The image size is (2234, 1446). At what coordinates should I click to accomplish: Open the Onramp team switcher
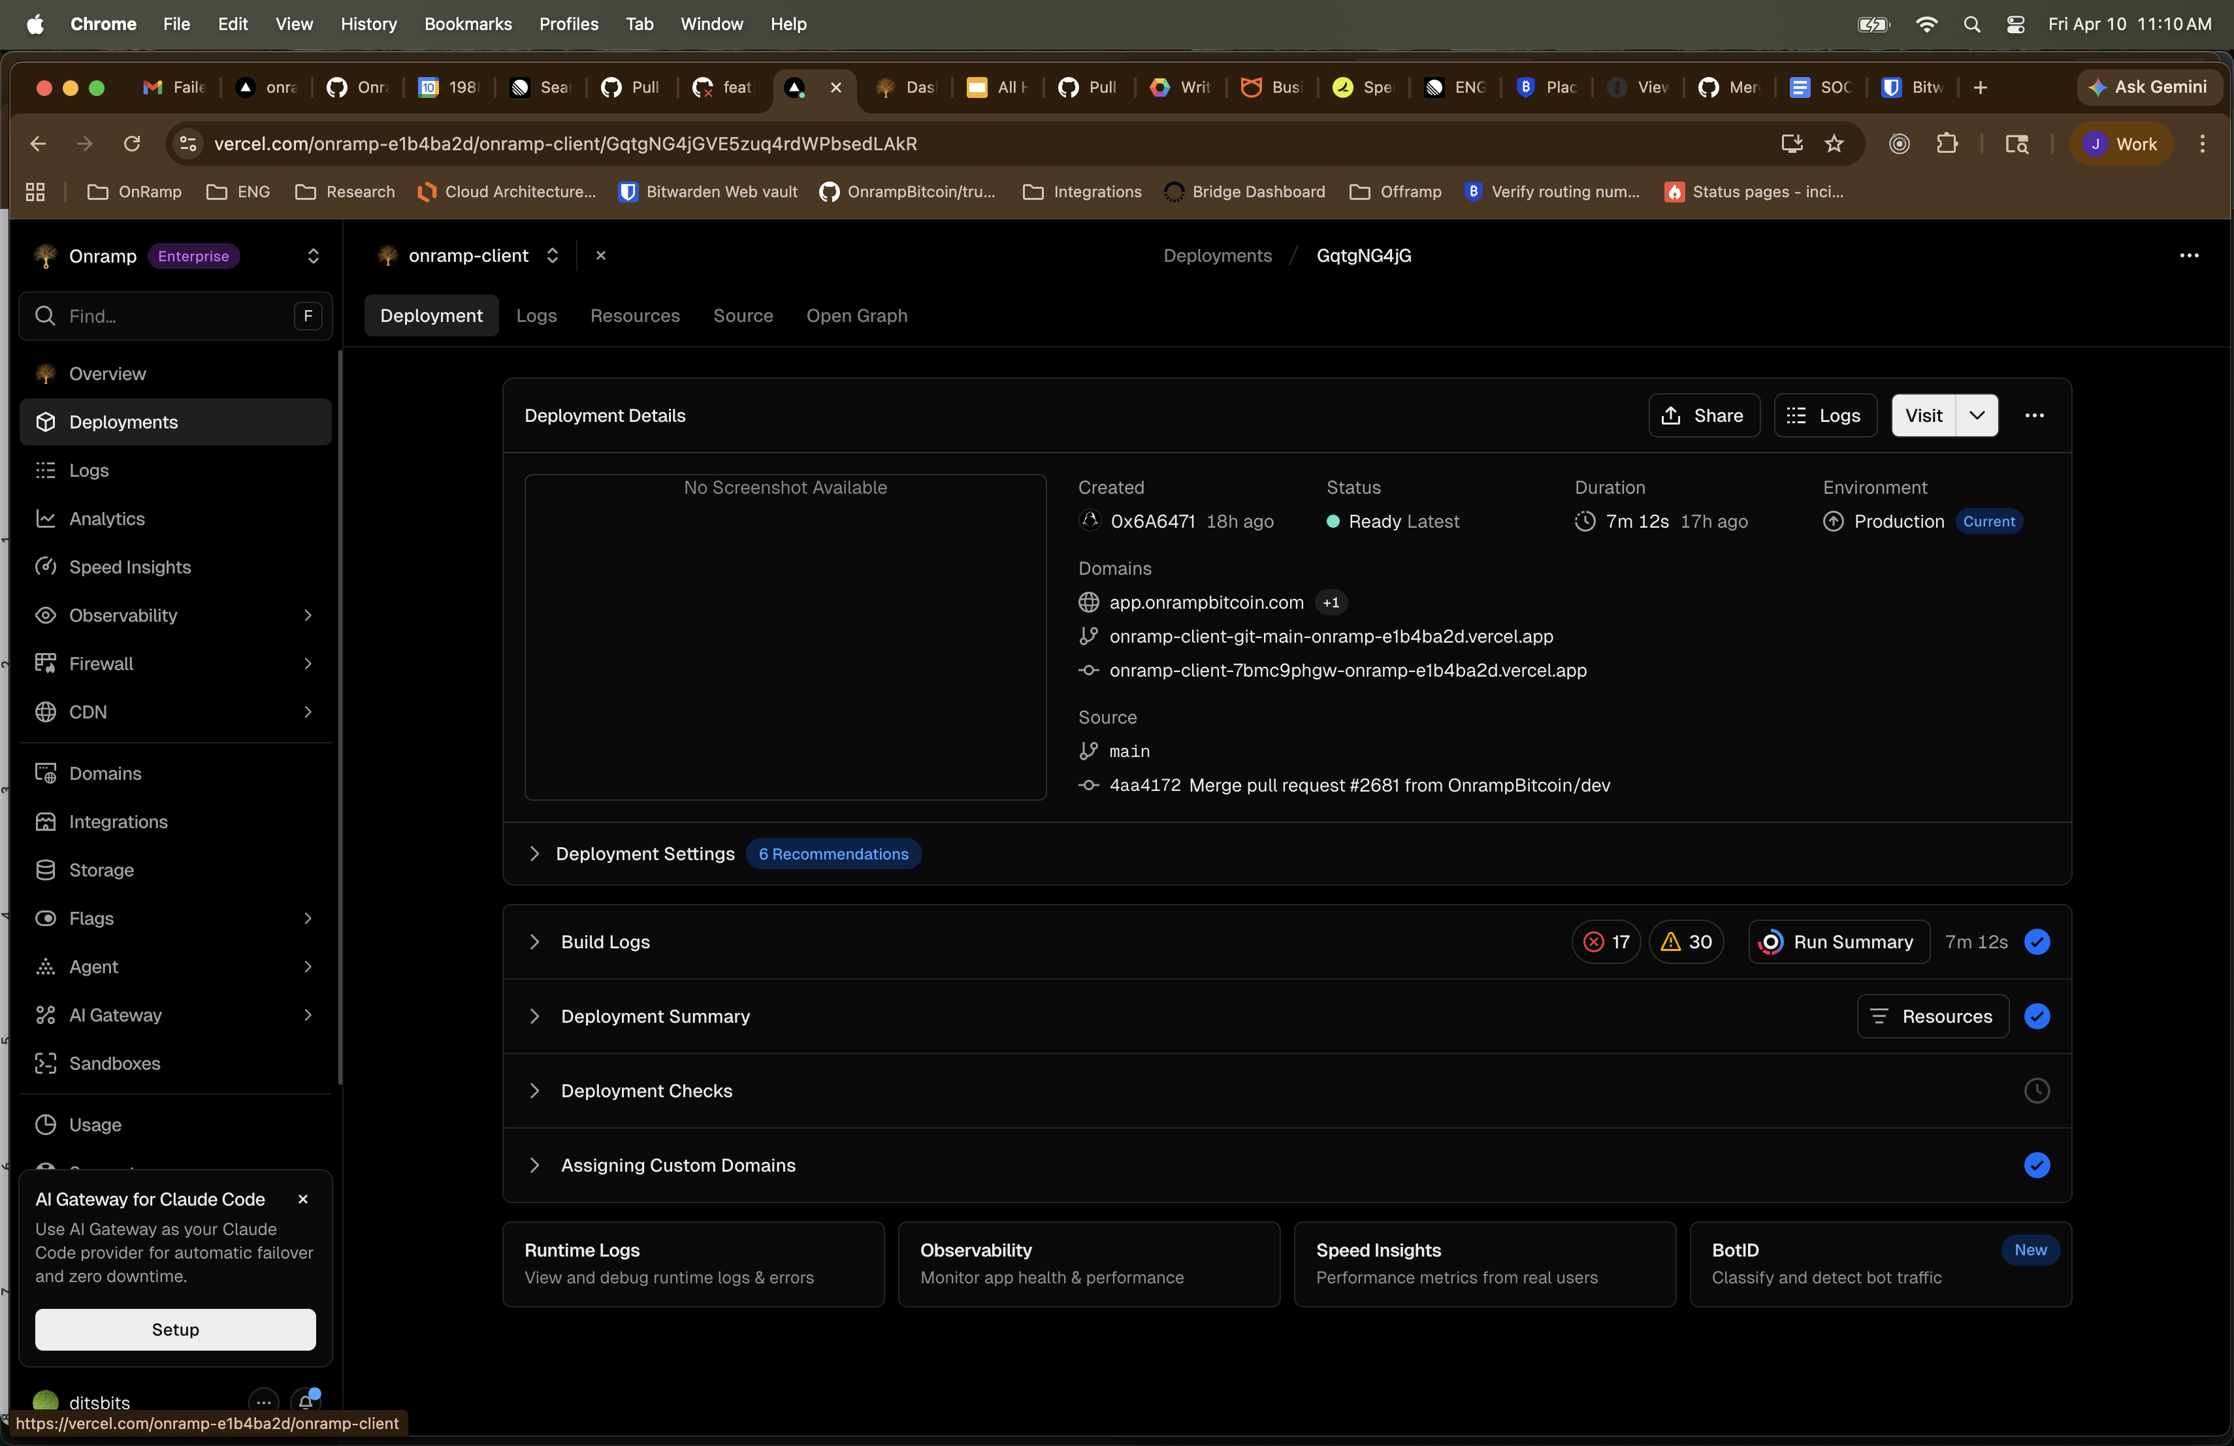pos(313,256)
